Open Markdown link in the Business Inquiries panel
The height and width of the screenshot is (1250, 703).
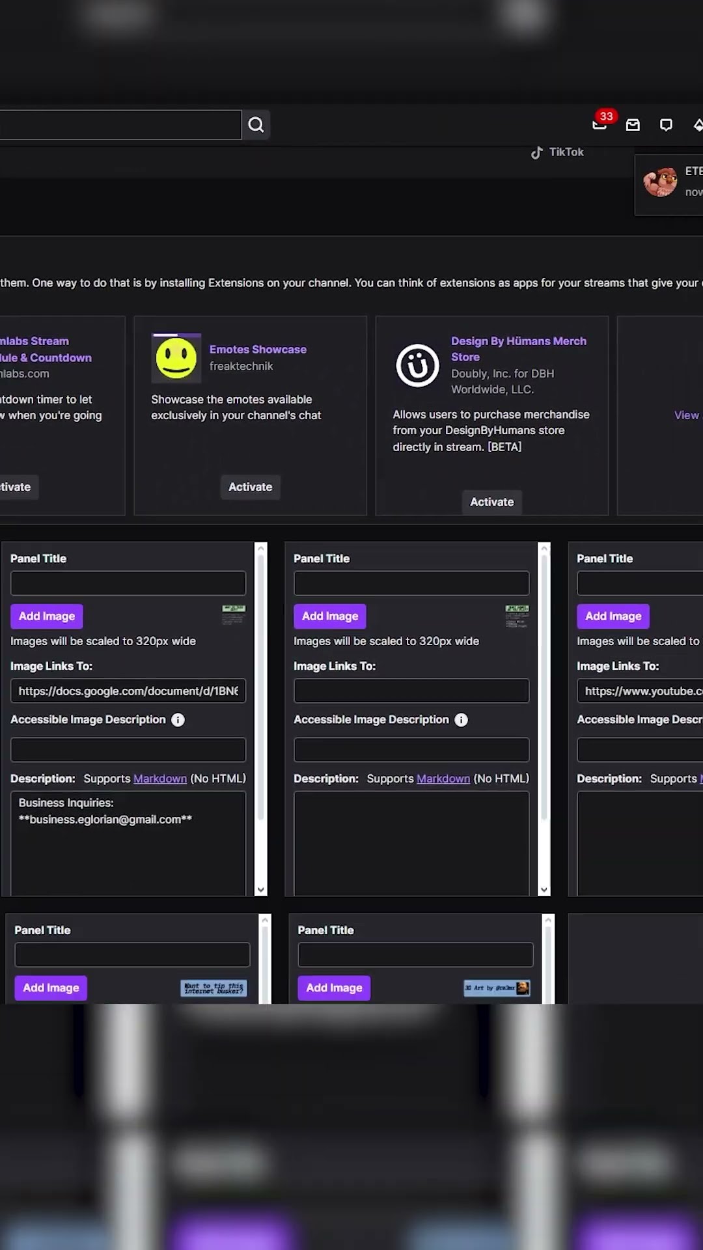(160, 779)
